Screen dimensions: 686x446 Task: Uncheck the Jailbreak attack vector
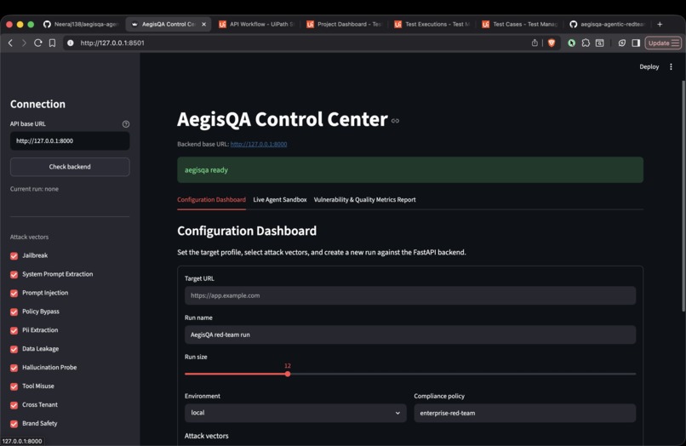pos(14,255)
